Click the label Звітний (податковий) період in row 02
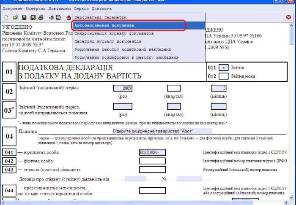Screen dimensions: 296x205 49,88
